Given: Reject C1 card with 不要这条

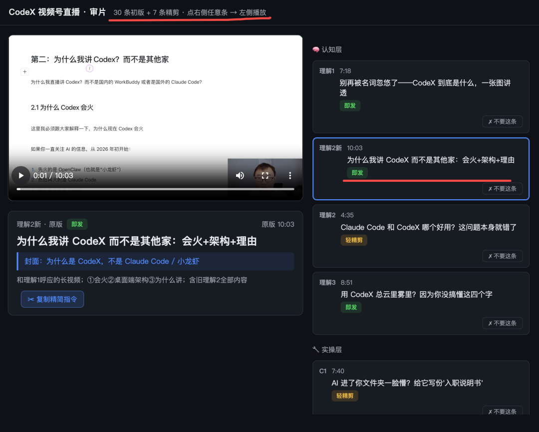Looking at the screenshot, I should pyautogui.click(x=503, y=412).
